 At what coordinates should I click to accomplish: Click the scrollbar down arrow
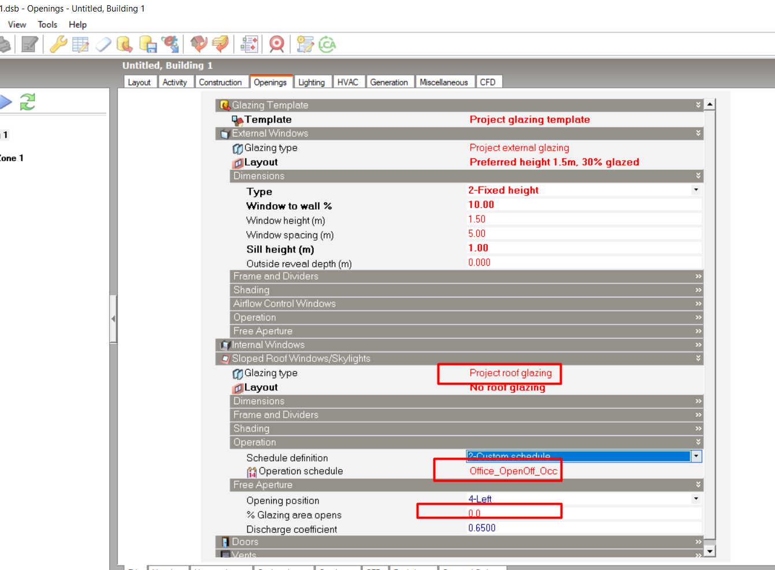[710, 551]
